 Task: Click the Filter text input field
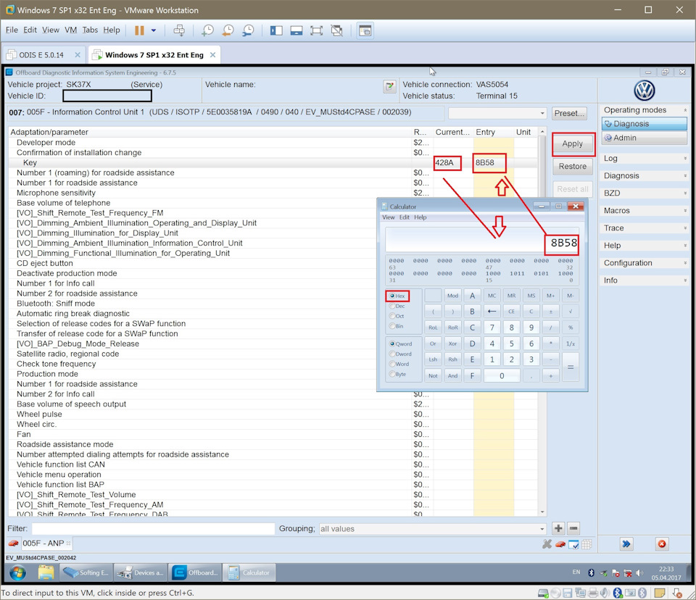coord(153,528)
